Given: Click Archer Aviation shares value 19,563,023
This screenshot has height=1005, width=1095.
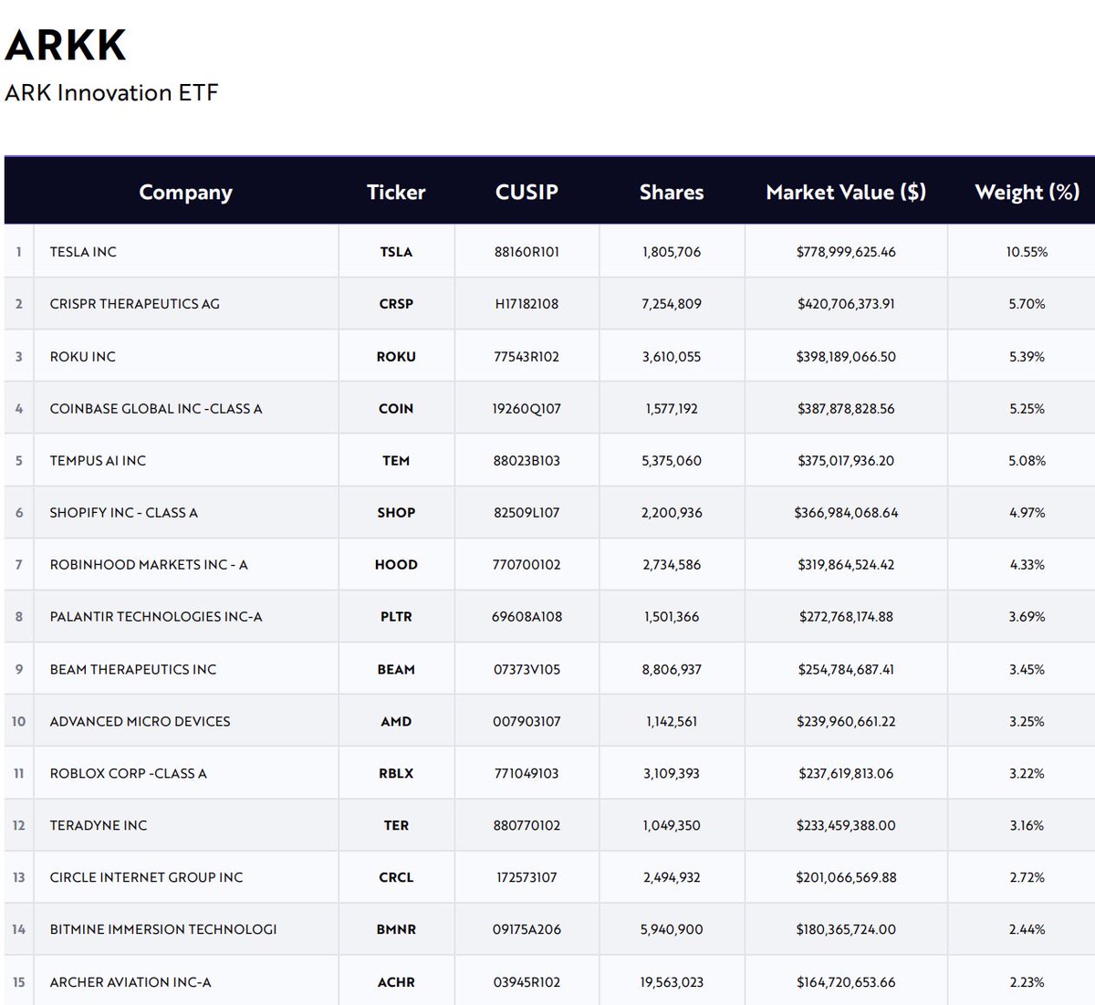Looking at the screenshot, I should pyautogui.click(x=672, y=983).
